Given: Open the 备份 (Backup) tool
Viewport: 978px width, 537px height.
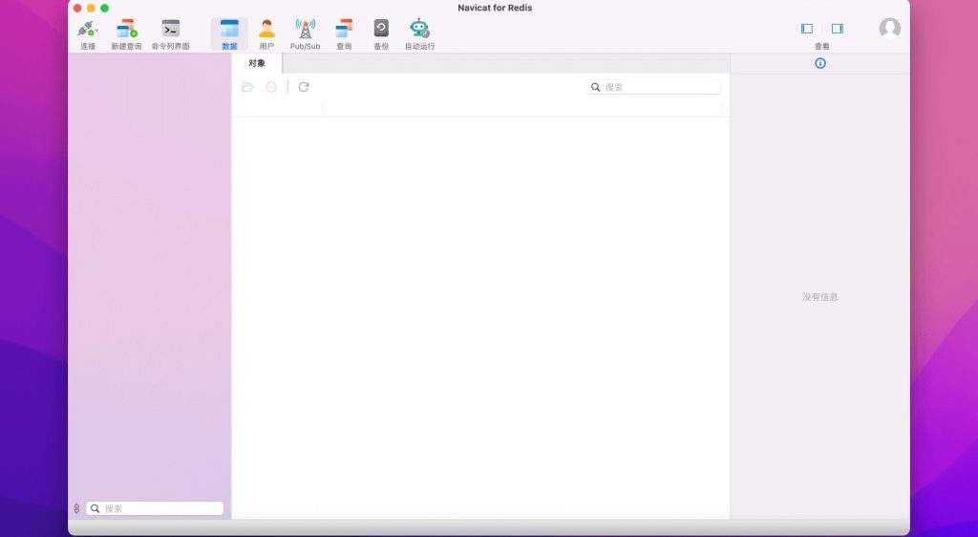Looking at the screenshot, I should 381,29.
